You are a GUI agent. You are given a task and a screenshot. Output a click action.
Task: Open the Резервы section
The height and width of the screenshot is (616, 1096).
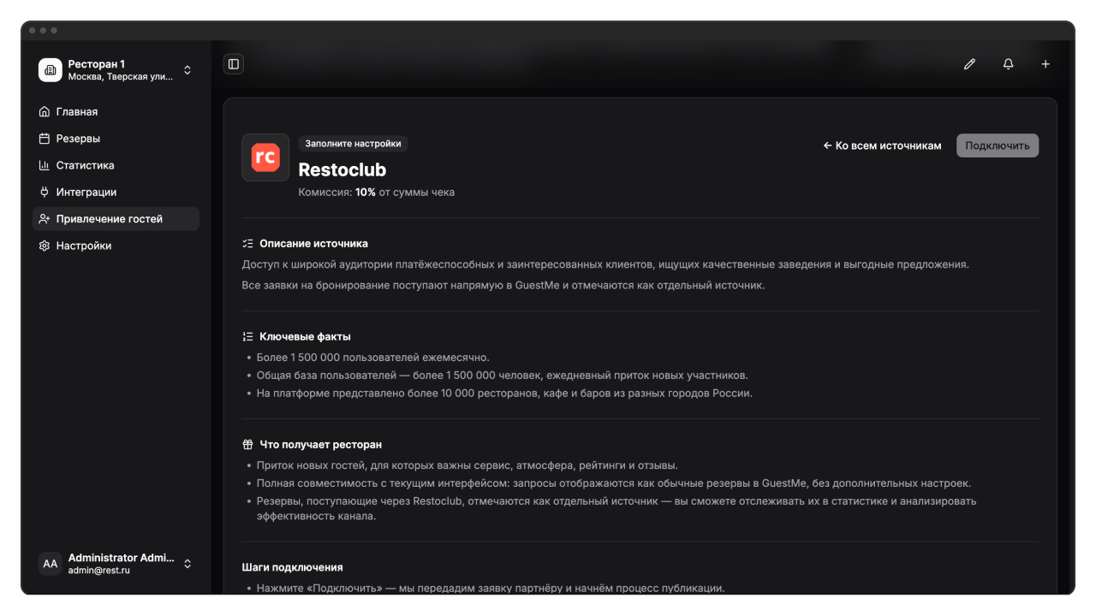tap(78, 139)
